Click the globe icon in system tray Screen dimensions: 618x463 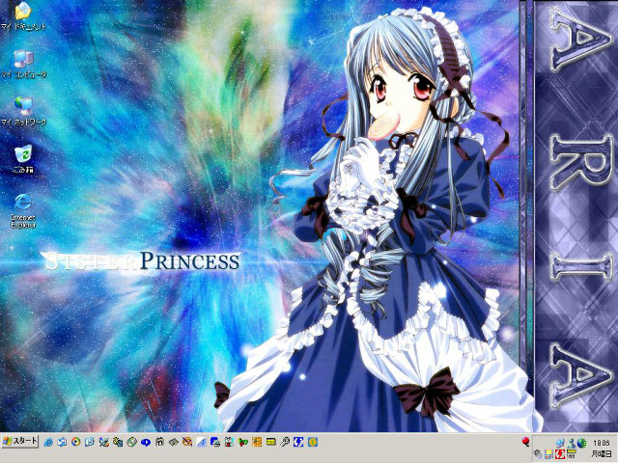point(582,442)
